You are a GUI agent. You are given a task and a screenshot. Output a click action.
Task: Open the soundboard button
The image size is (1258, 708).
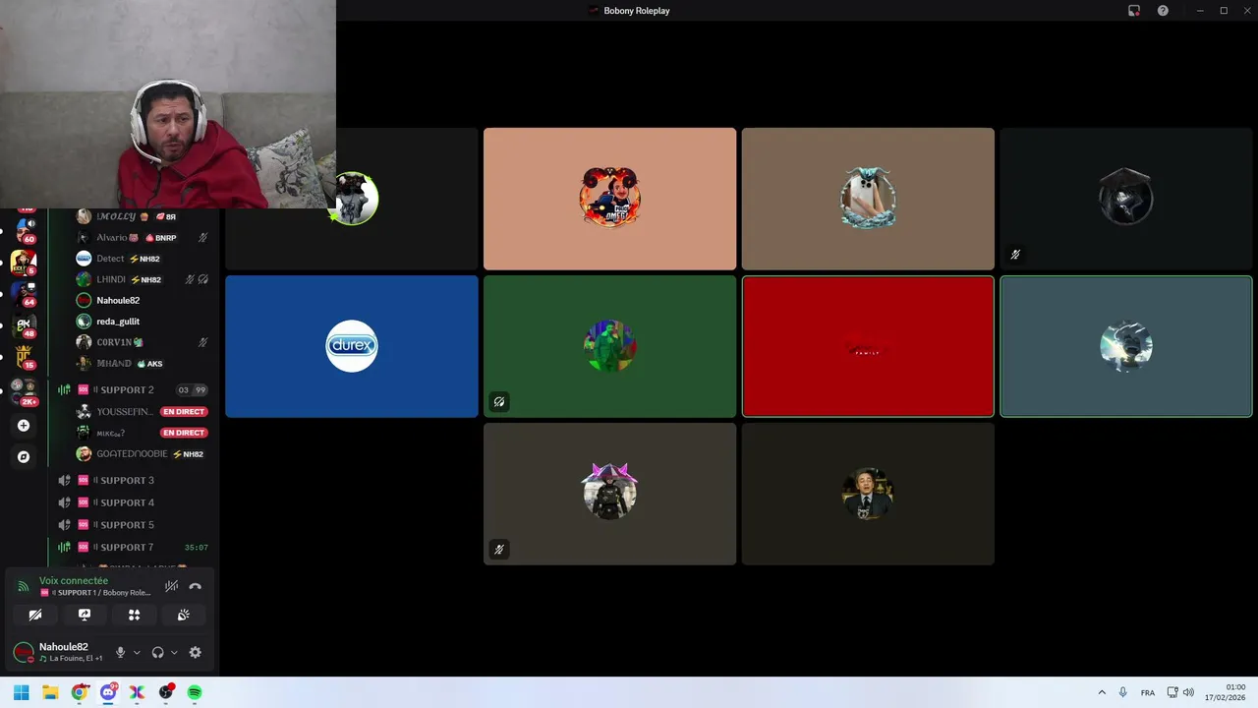click(183, 615)
